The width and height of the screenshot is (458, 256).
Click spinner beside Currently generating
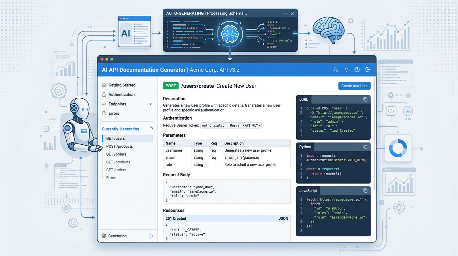(151, 129)
